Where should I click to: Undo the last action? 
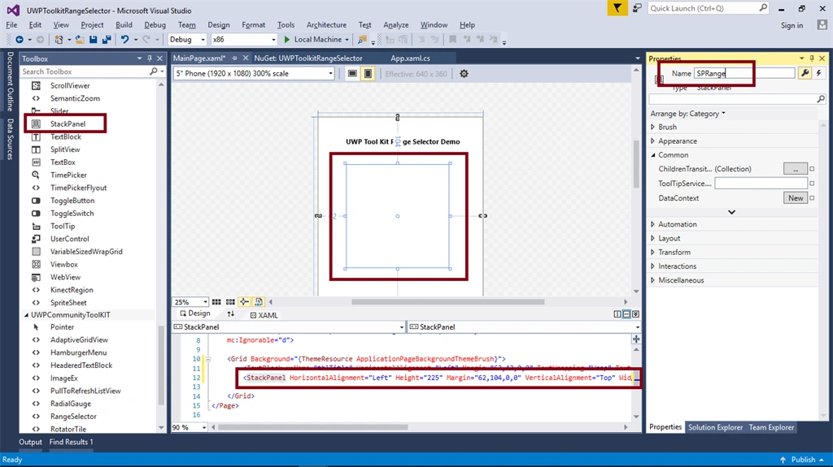tap(124, 40)
